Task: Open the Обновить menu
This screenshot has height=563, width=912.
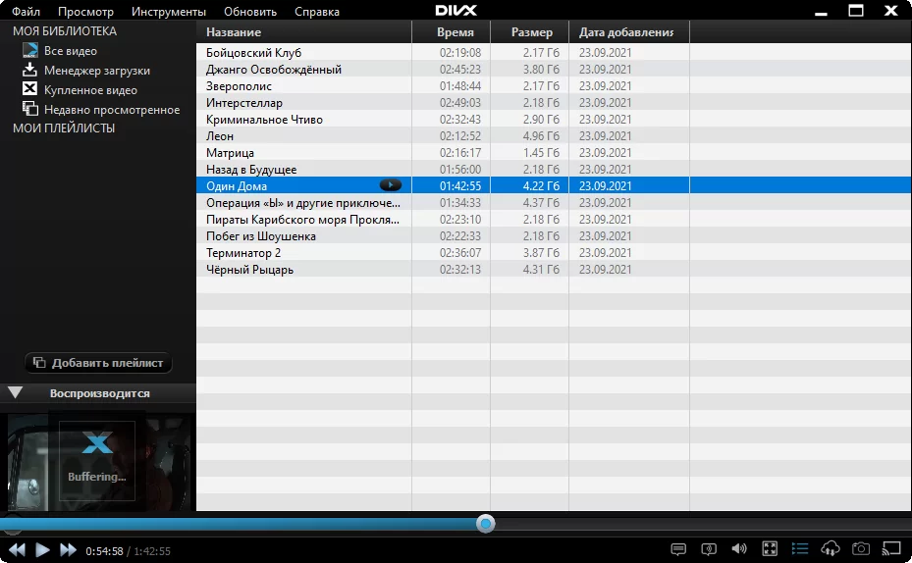Action: pos(250,12)
